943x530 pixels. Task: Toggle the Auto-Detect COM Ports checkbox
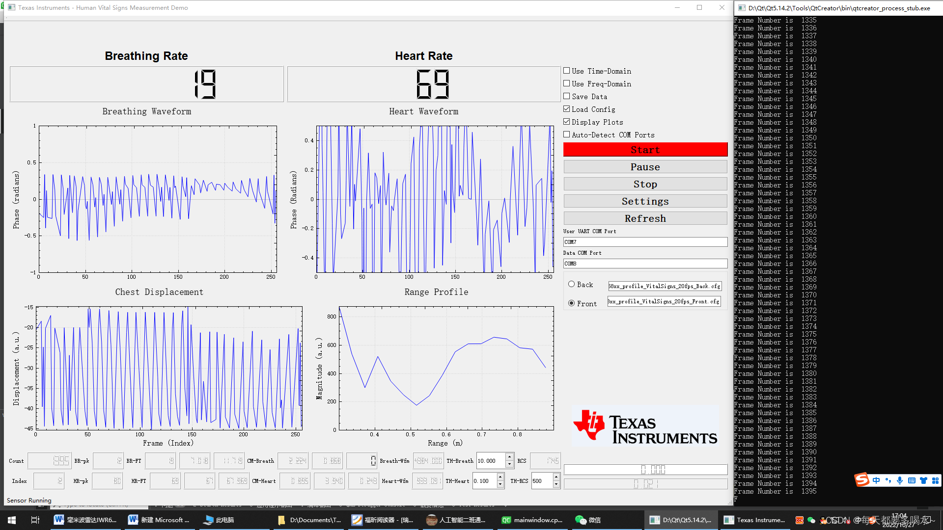567,134
